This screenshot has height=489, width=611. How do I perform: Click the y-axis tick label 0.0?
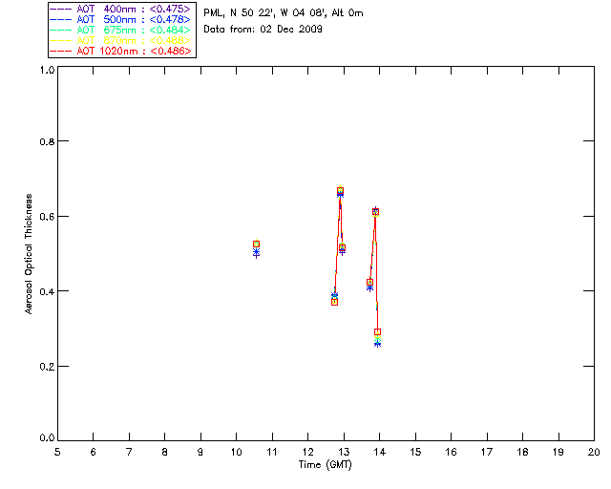(47, 438)
